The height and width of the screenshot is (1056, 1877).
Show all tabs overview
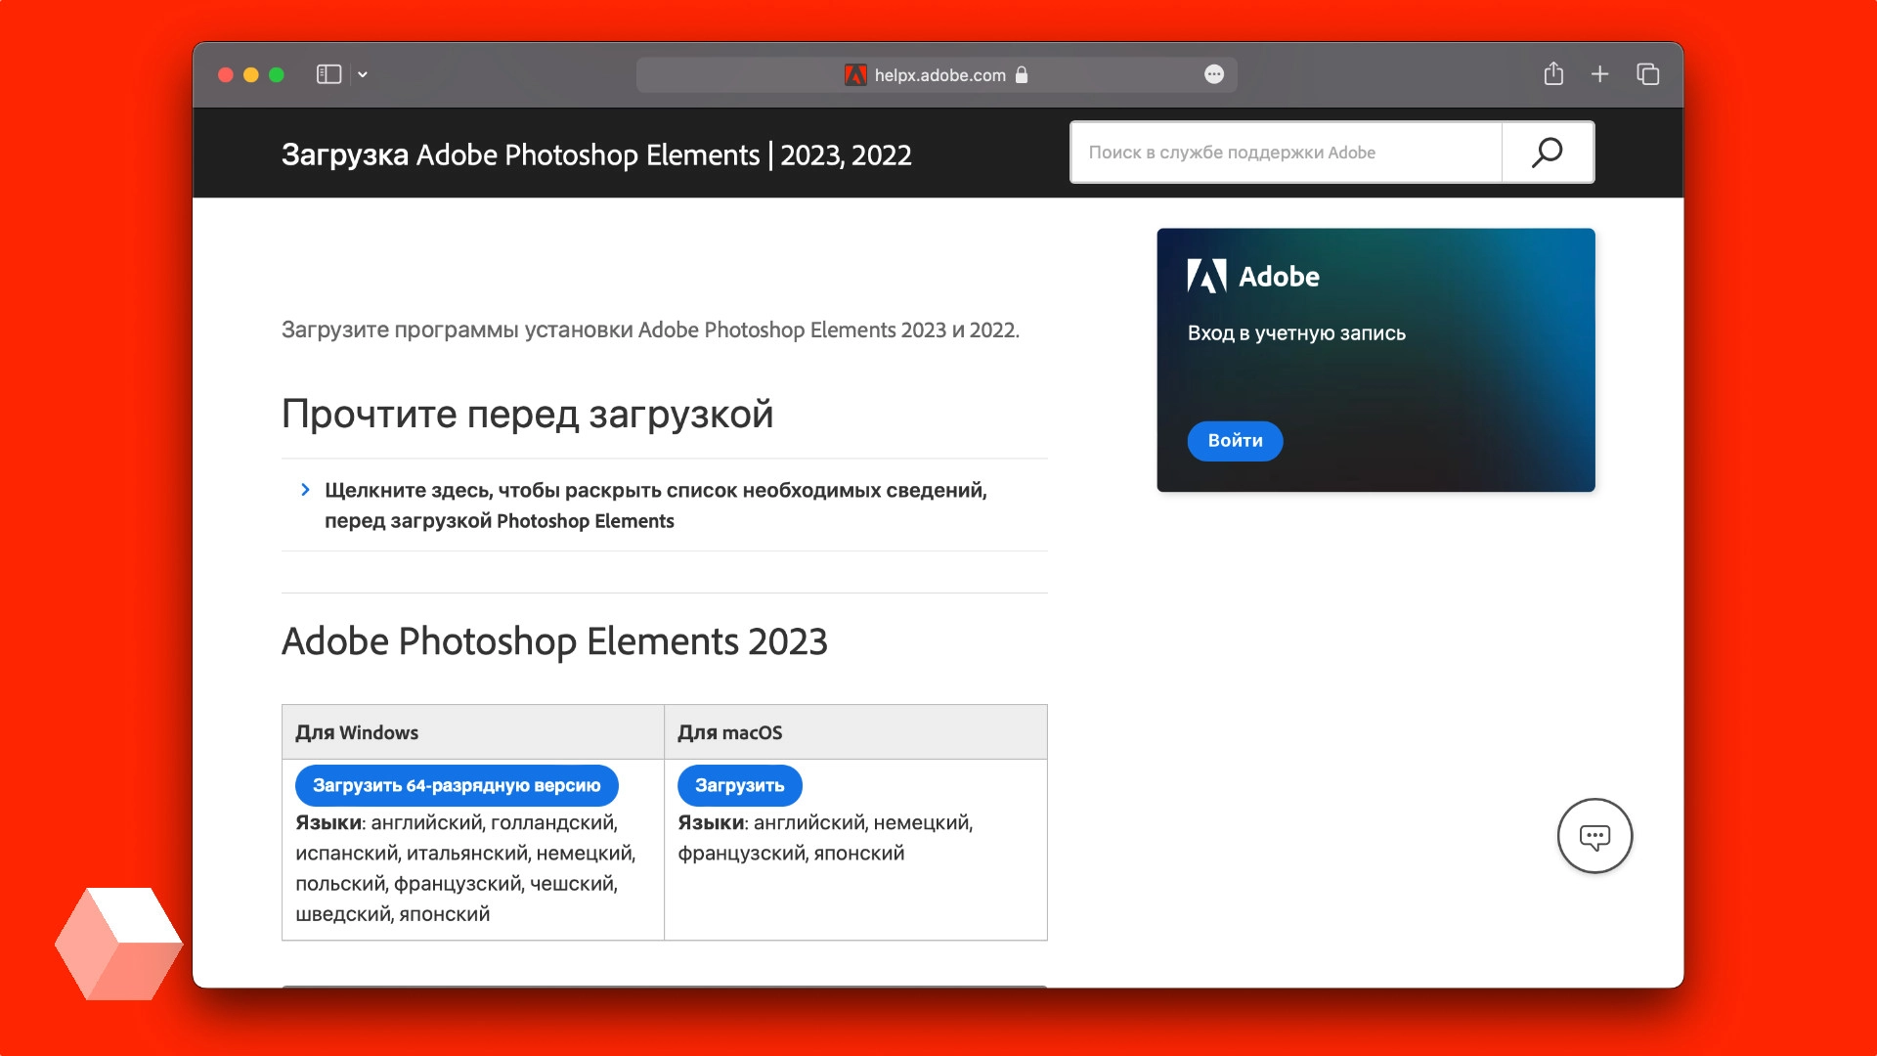point(1648,73)
